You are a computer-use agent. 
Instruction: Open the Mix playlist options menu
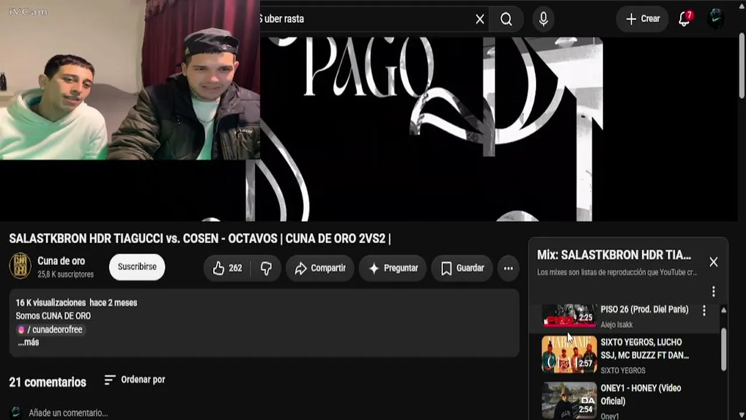[x=713, y=291]
